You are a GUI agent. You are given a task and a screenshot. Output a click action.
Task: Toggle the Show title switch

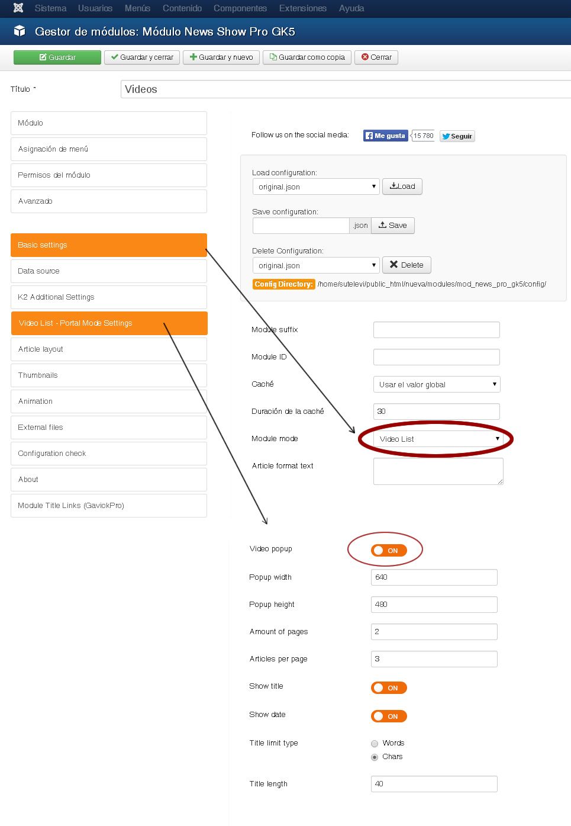tap(389, 688)
